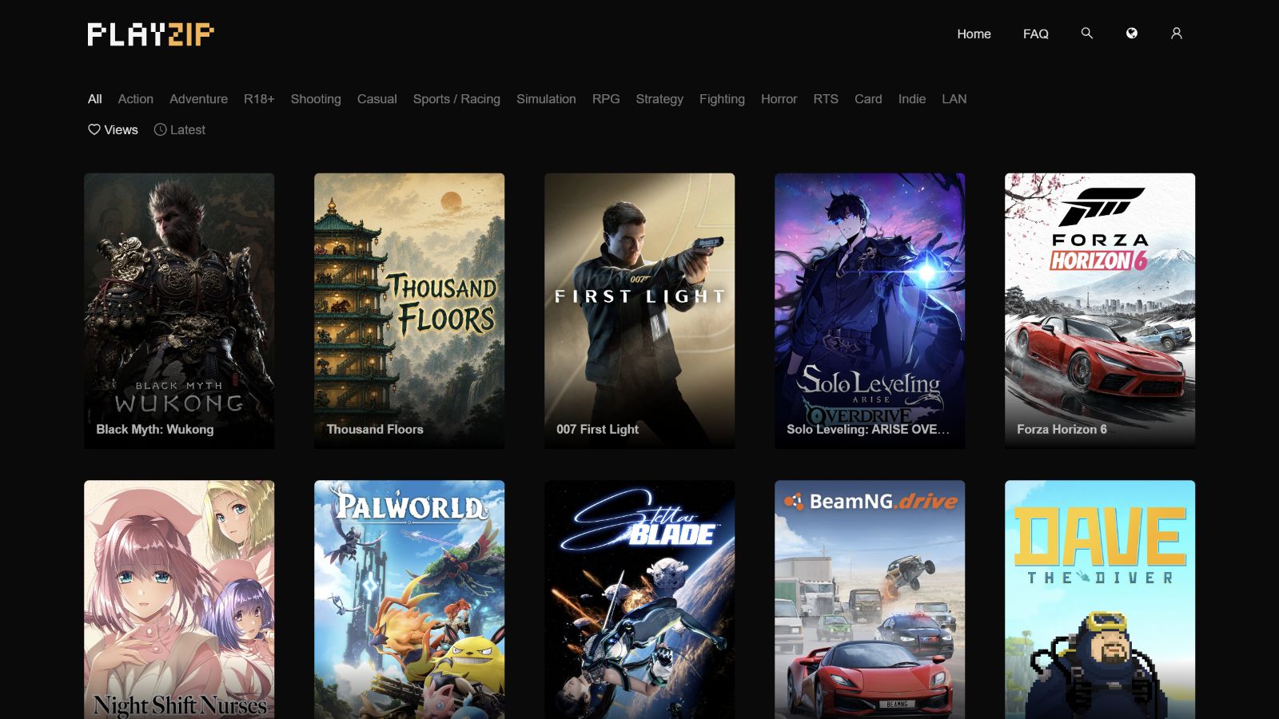The image size is (1279, 719).
Task: Open the Dave the Diver game card
Action: (x=1100, y=599)
